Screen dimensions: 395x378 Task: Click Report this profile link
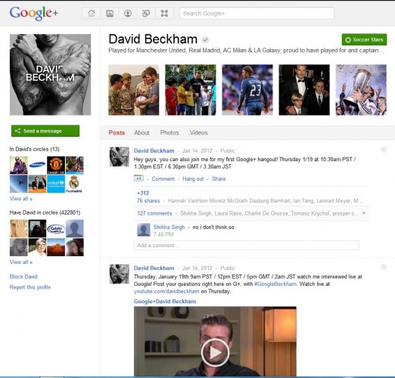[x=30, y=287]
